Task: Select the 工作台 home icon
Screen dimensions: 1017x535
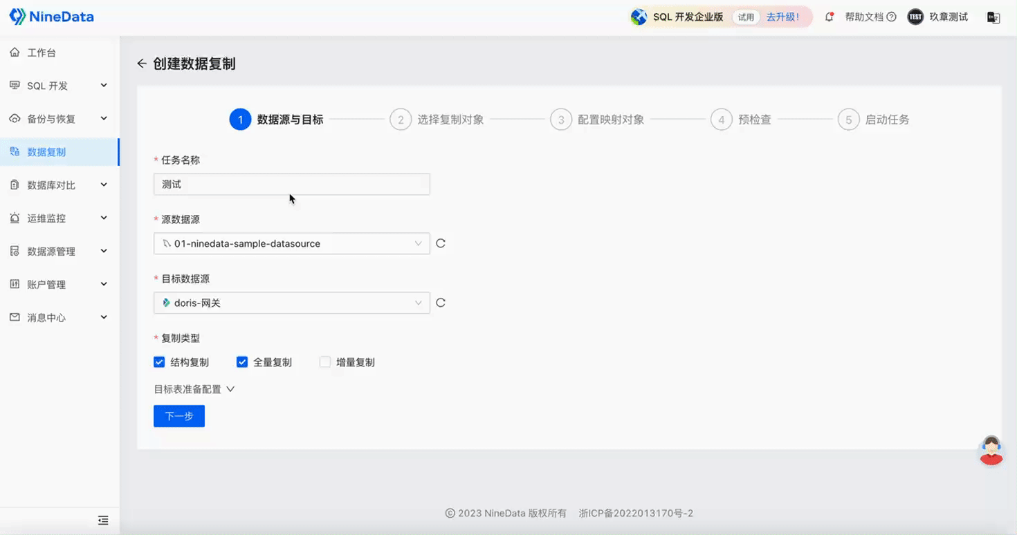Action: [x=14, y=52]
